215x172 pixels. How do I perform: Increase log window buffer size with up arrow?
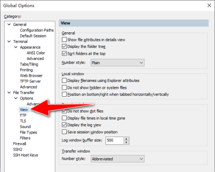click(126, 139)
